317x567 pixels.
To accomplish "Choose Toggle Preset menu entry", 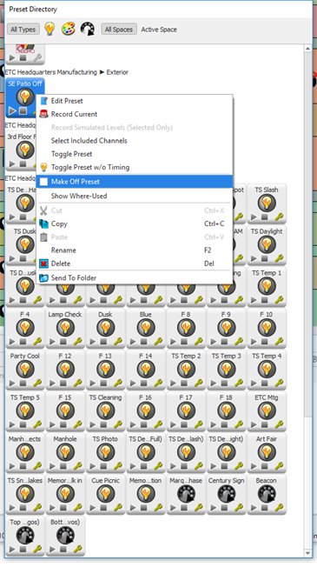I will point(134,154).
